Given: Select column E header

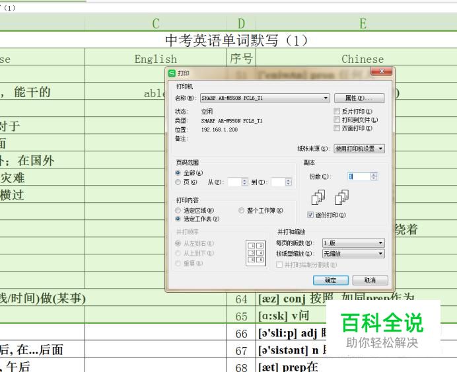Looking at the screenshot, I should click(x=363, y=23).
